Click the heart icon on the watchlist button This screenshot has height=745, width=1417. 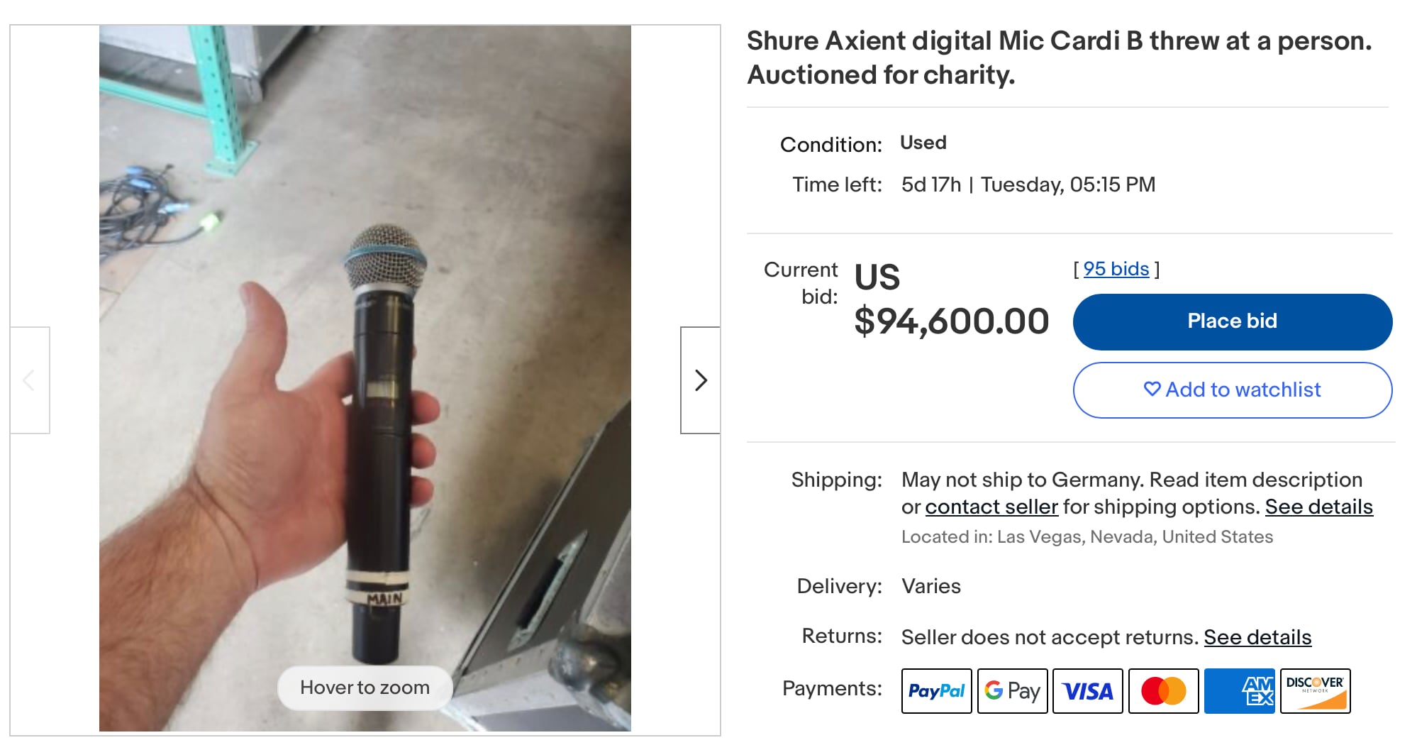point(1152,389)
